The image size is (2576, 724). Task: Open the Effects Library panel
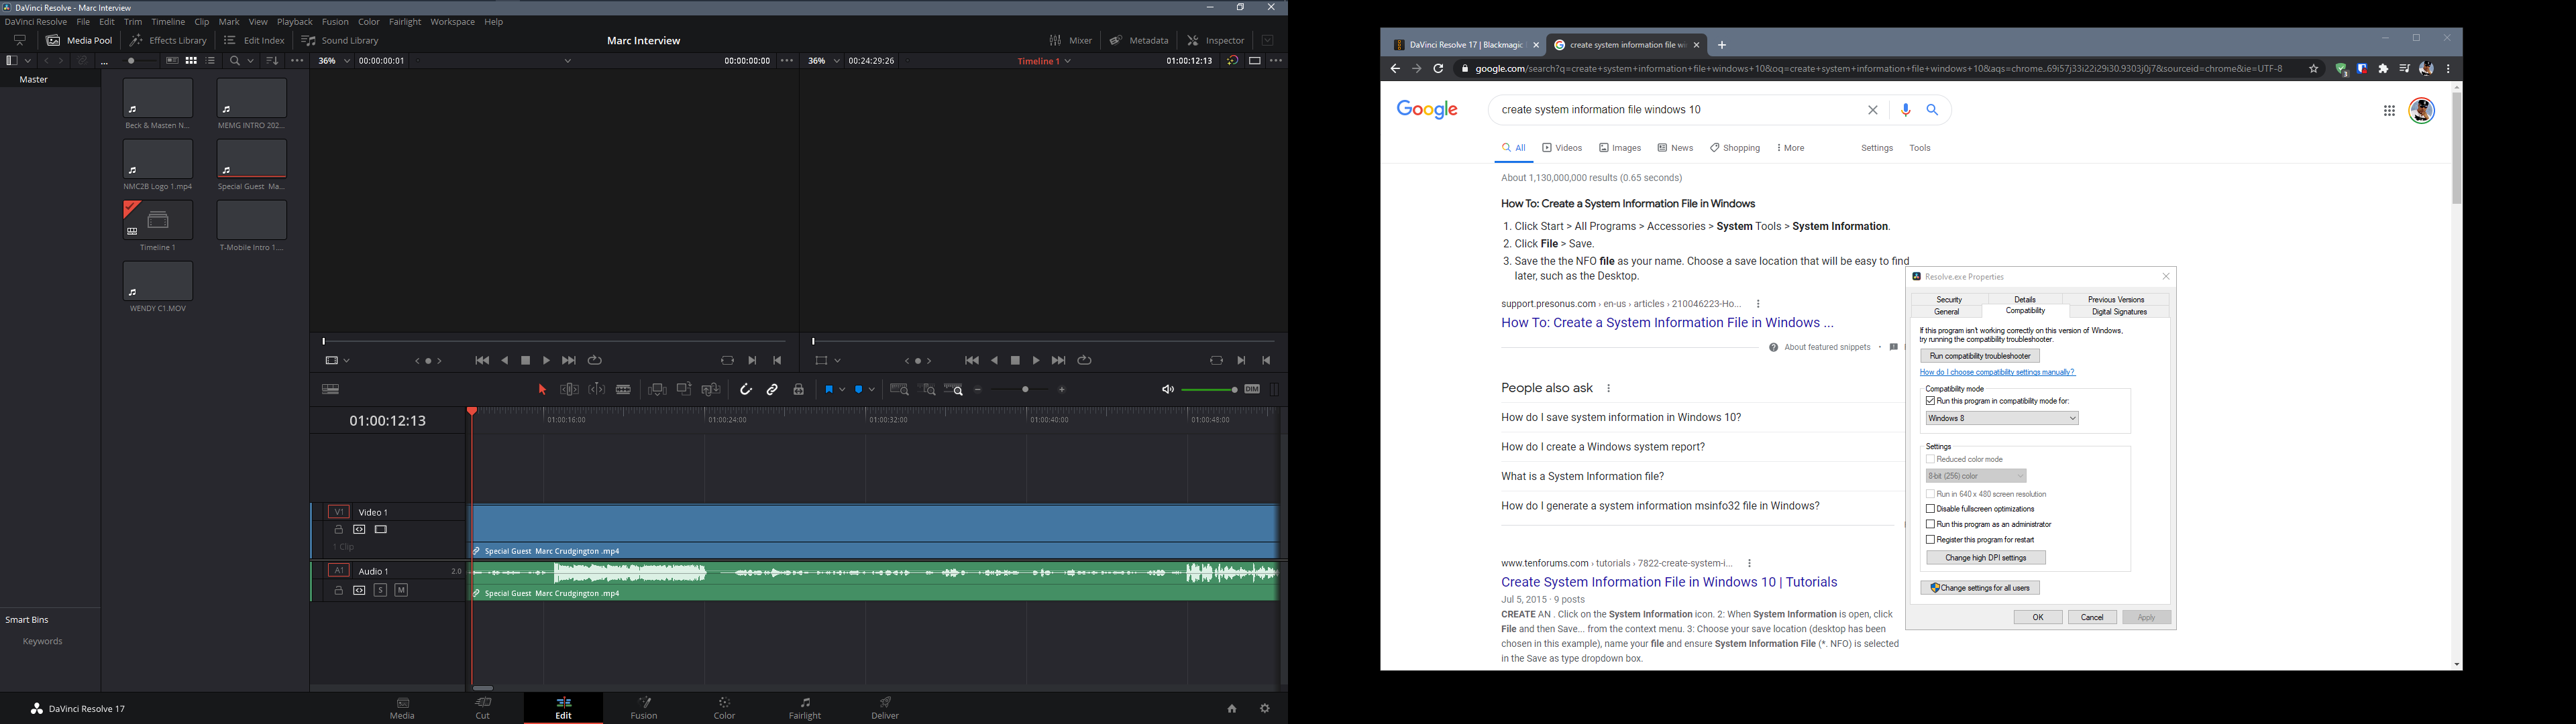pyautogui.click(x=168, y=41)
